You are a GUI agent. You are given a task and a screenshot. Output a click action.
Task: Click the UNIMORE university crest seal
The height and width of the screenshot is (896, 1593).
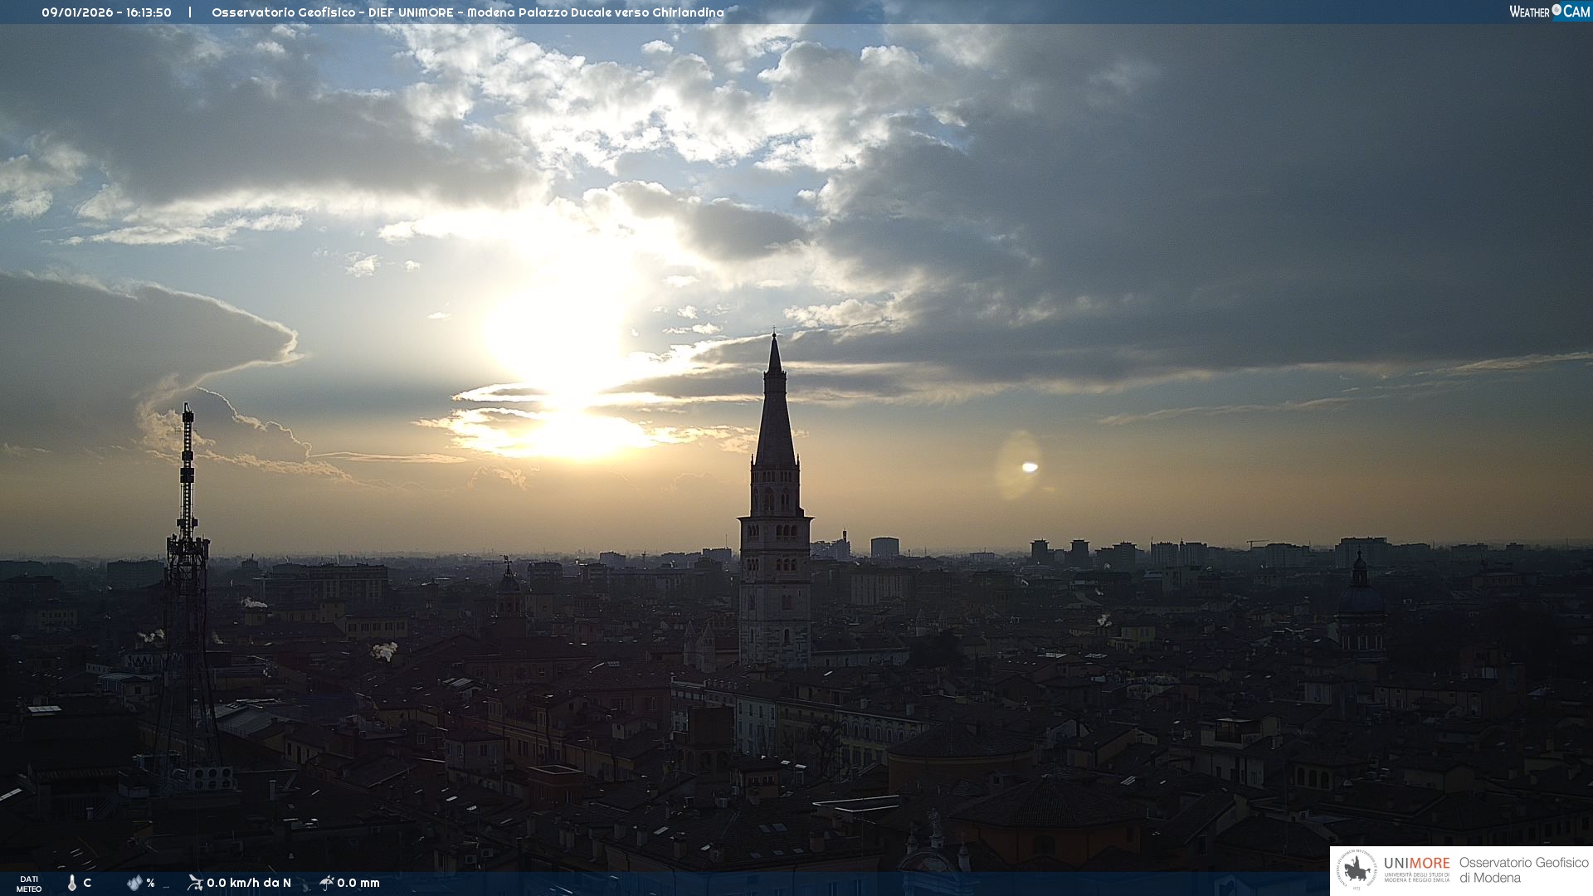(1357, 869)
